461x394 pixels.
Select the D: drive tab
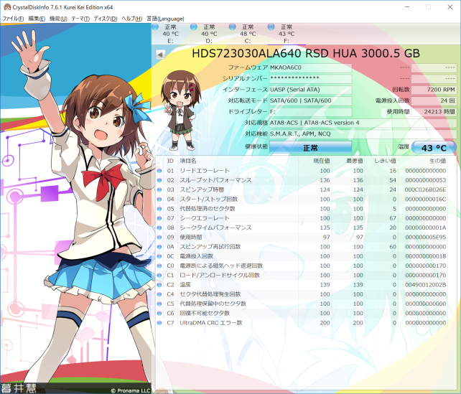209,34
